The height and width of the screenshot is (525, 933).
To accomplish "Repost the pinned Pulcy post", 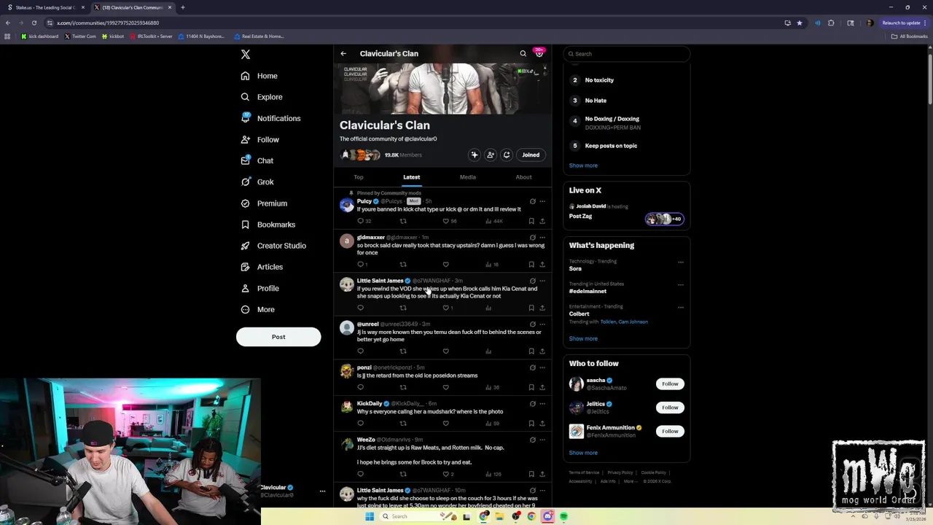I will pyautogui.click(x=403, y=221).
